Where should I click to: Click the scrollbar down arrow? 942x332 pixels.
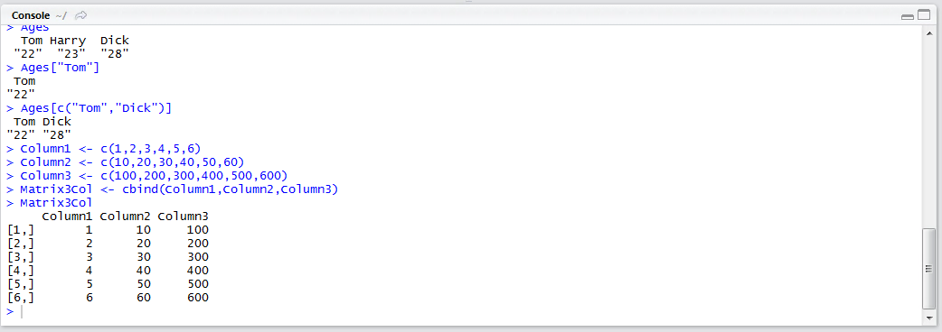point(928,318)
